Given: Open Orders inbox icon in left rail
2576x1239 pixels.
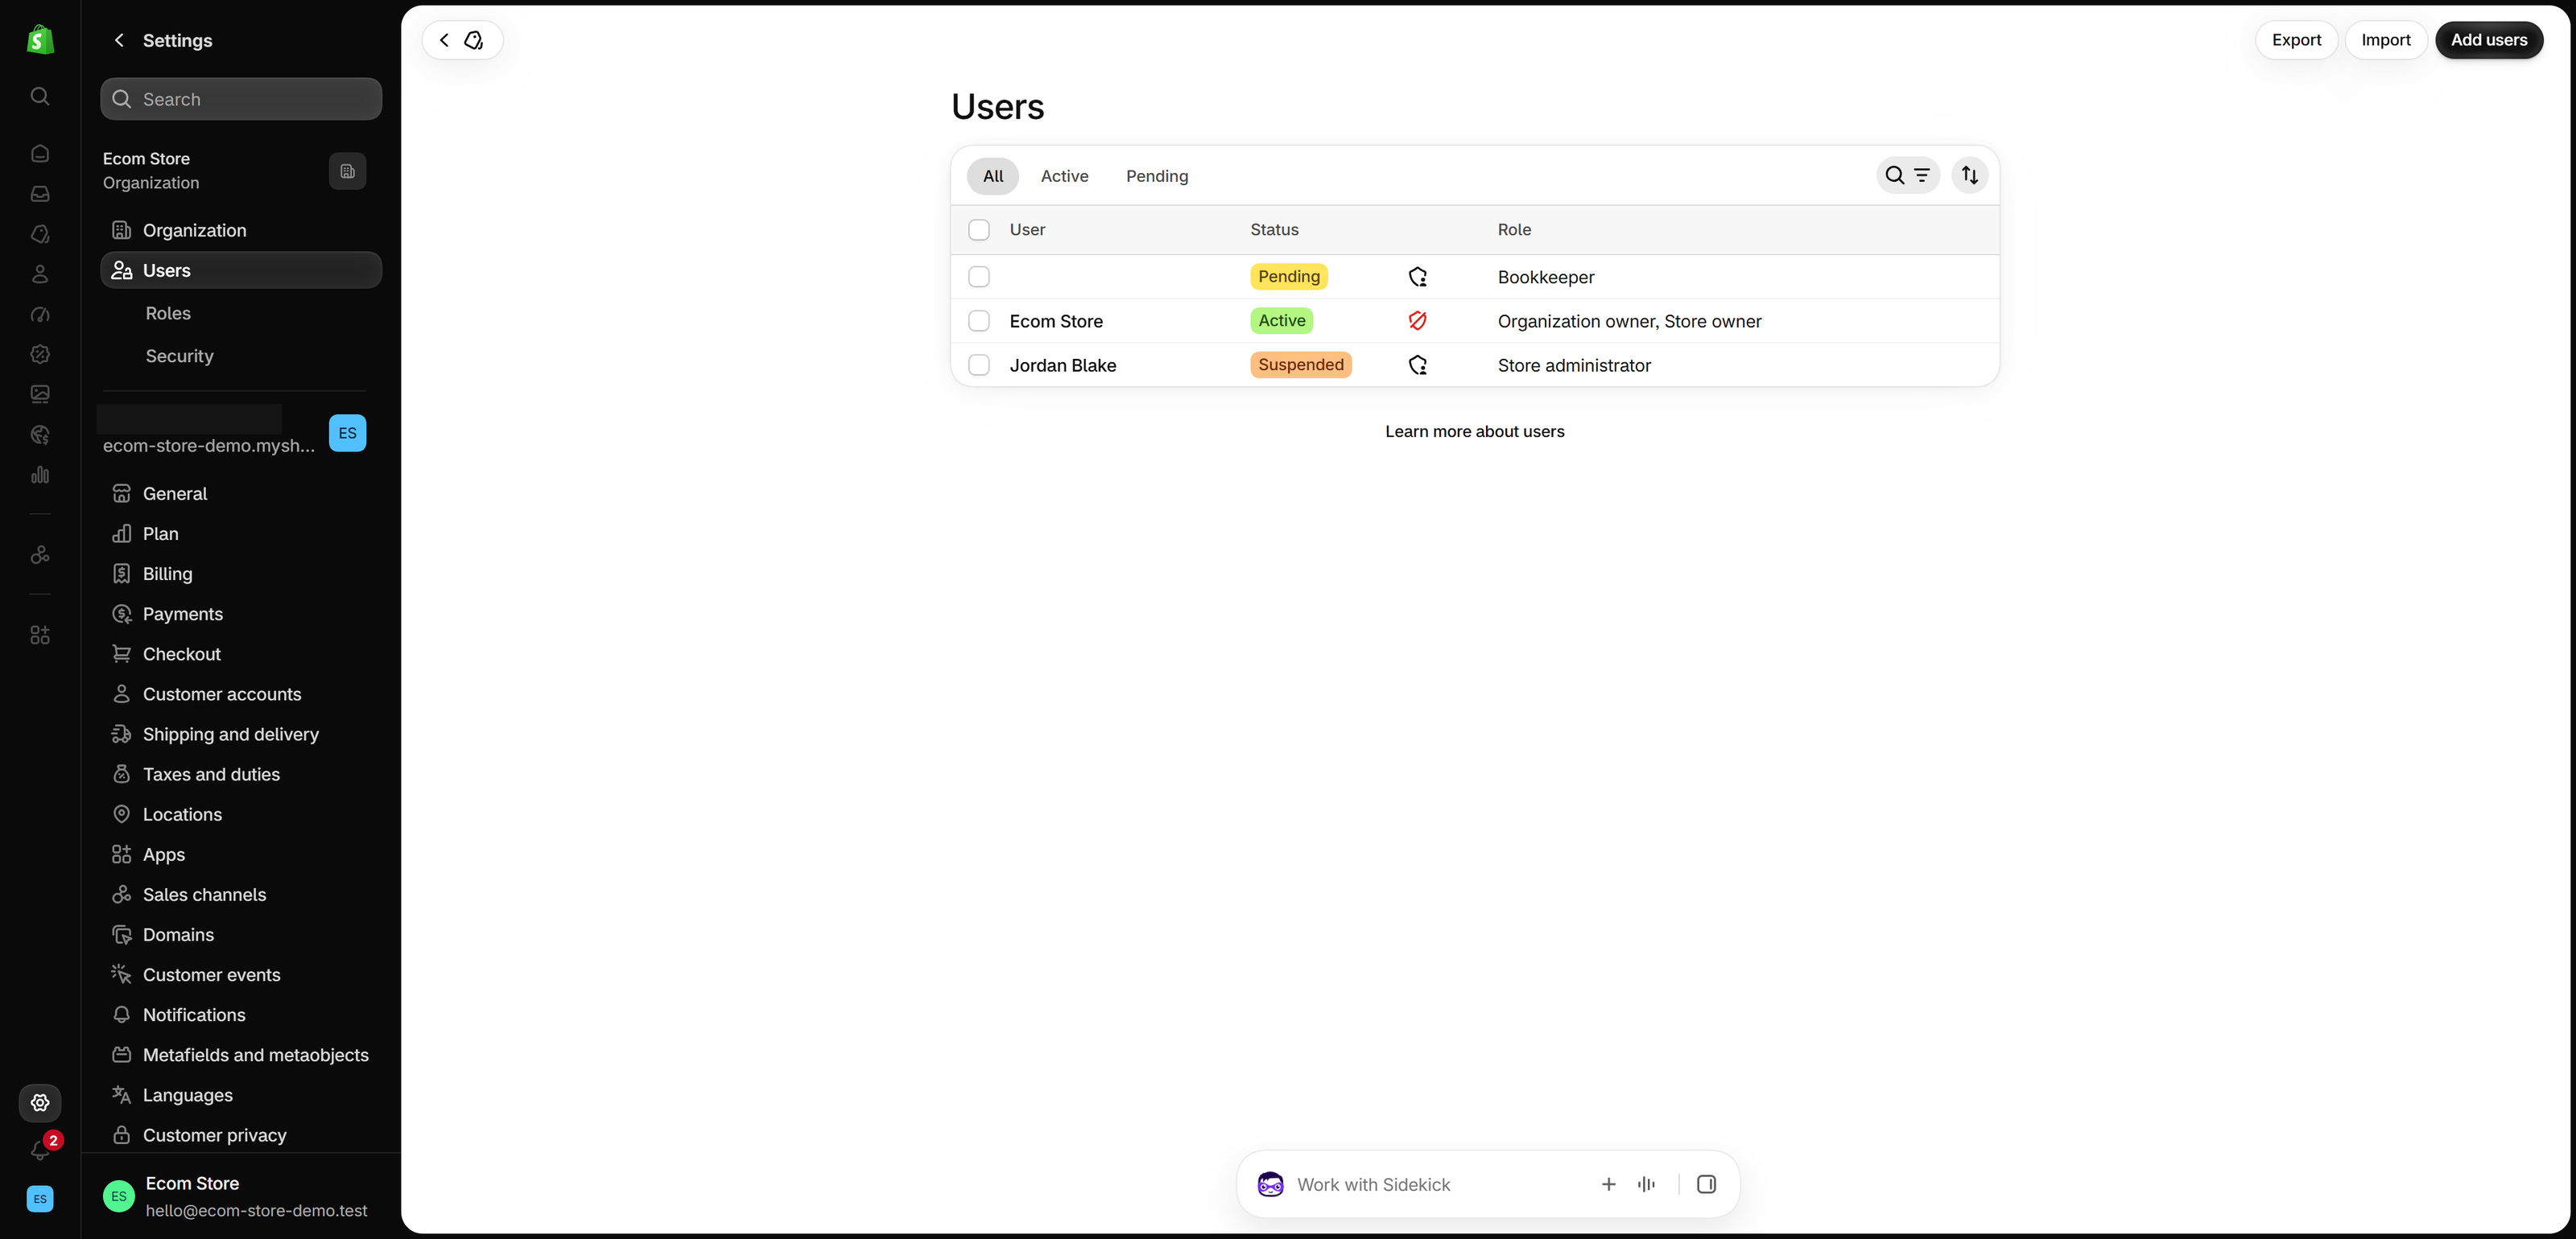Looking at the screenshot, I should (40, 194).
